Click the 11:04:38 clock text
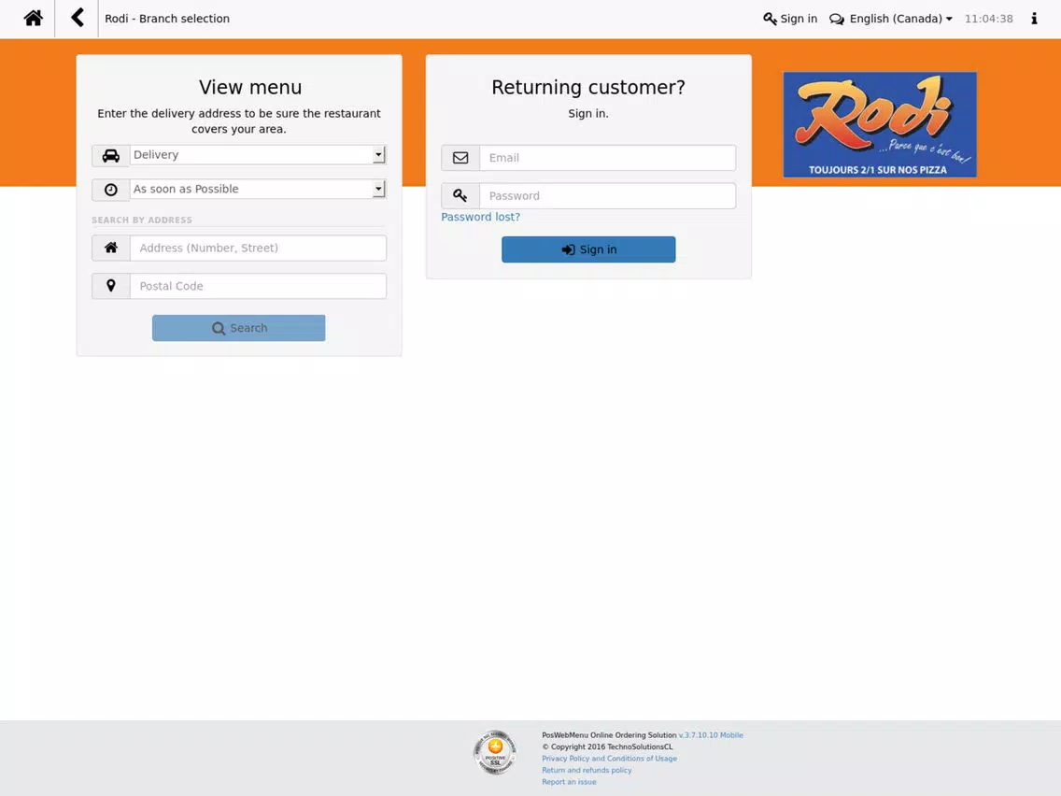The width and height of the screenshot is (1061, 796). coord(988,19)
